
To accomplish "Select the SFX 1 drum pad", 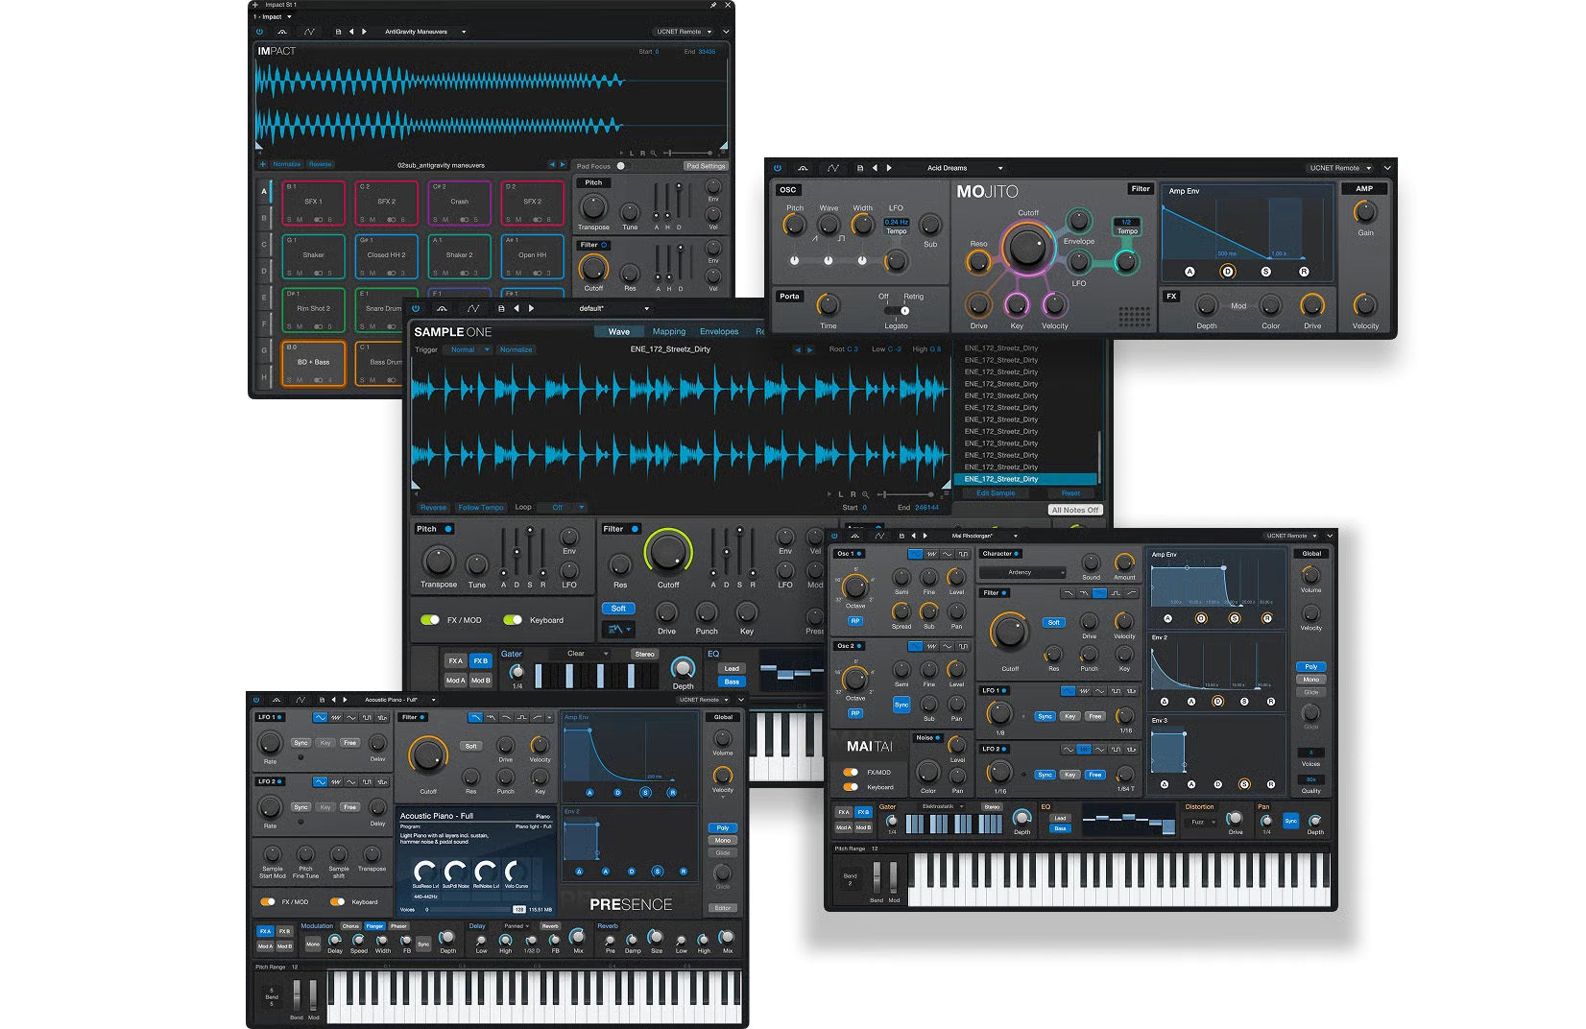I will coord(314,203).
